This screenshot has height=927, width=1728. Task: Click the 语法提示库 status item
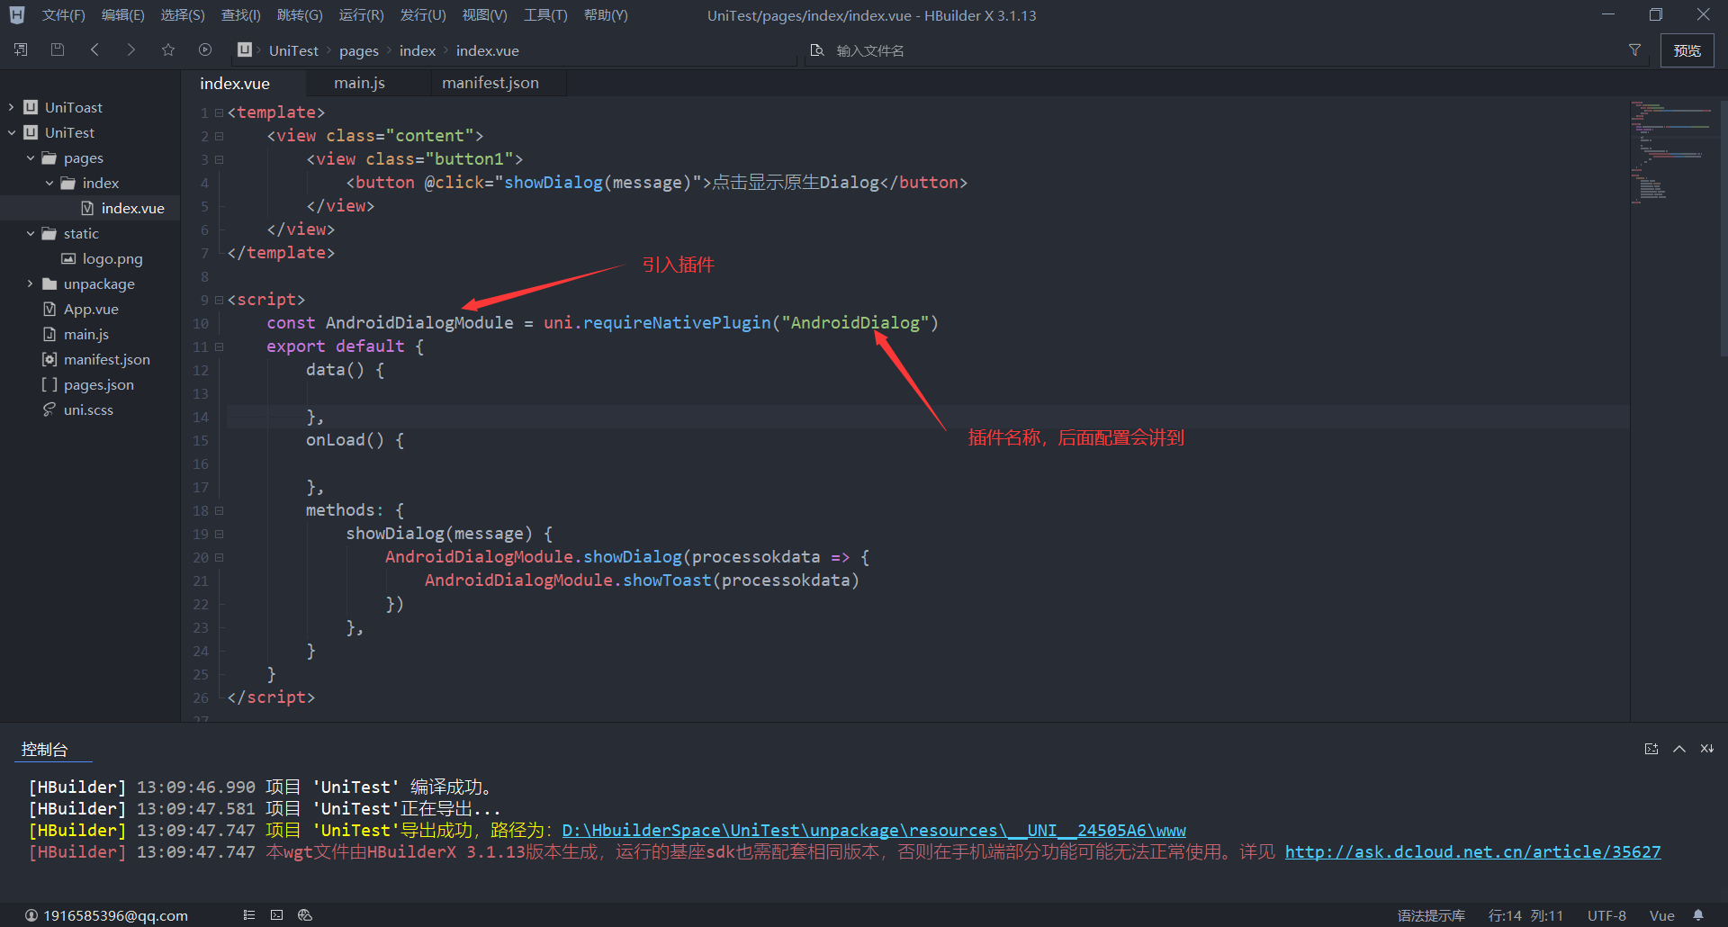[1431, 915]
